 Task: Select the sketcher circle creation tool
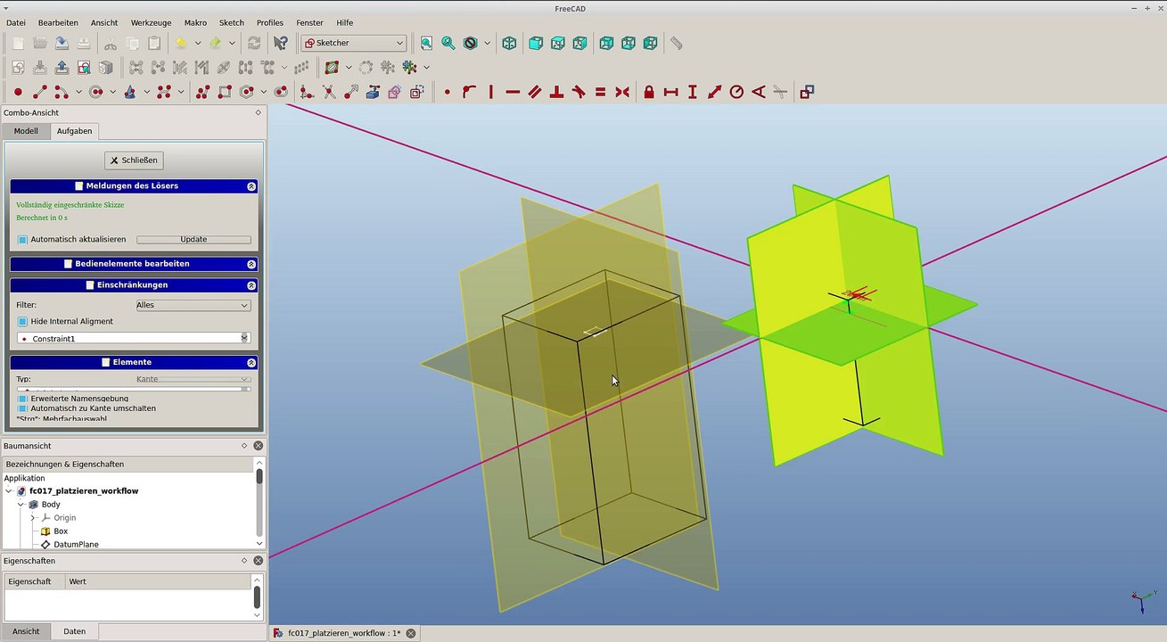tap(95, 92)
